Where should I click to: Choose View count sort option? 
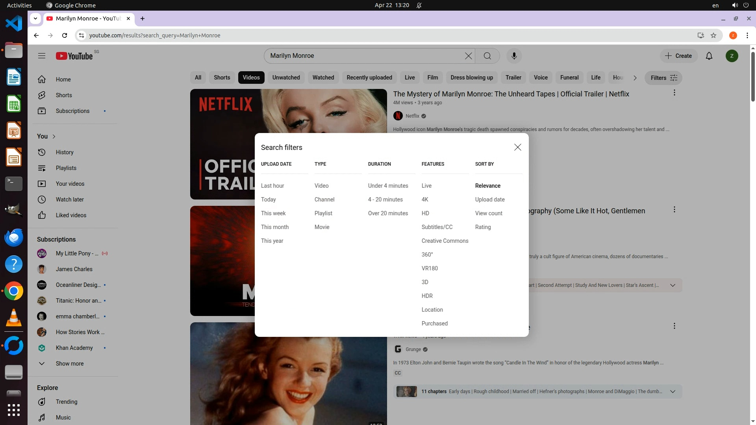pos(488,213)
